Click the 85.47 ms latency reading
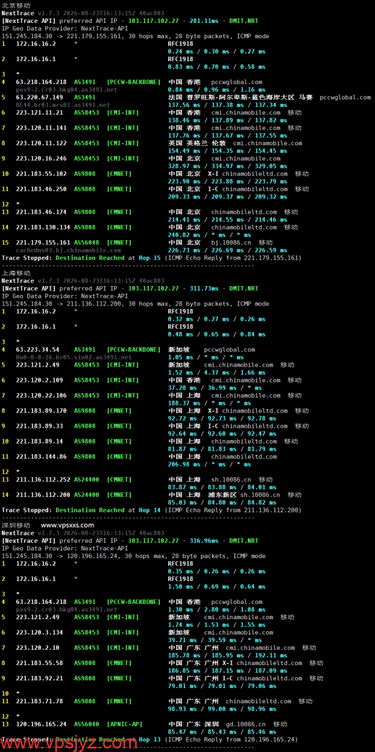The image size is (375, 752). pos(182,731)
